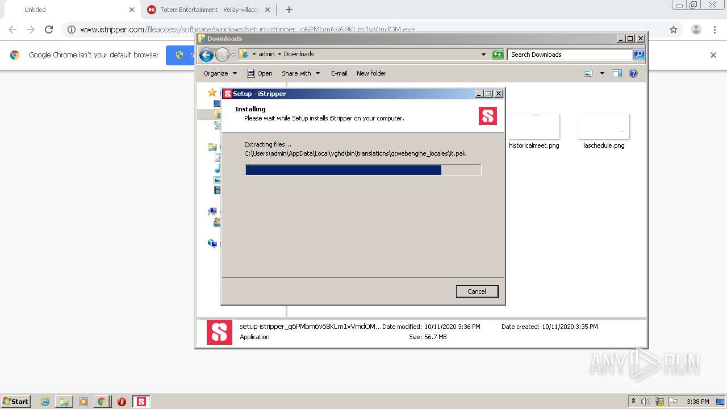The image size is (727, 409).
Task: Open Chrome three-dot menu
Action: pos(715,30)
